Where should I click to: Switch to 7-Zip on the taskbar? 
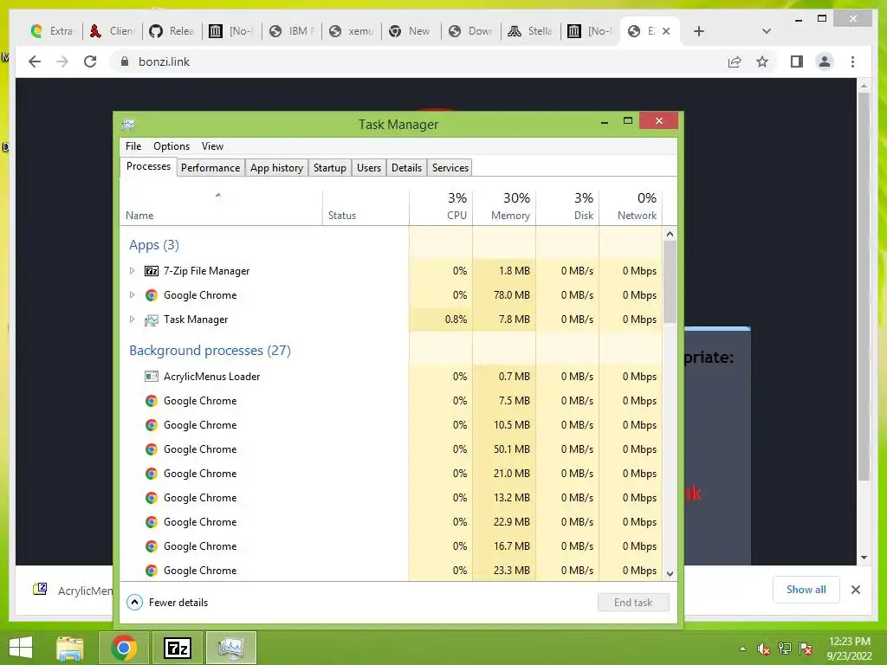click(177, 648)
